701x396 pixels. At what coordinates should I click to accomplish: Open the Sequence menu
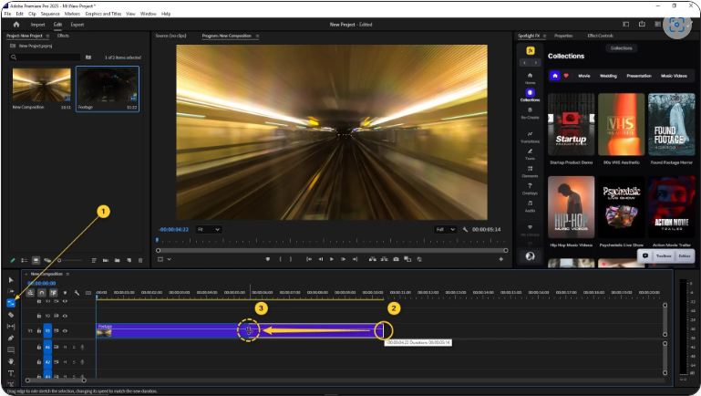point(50,14)
